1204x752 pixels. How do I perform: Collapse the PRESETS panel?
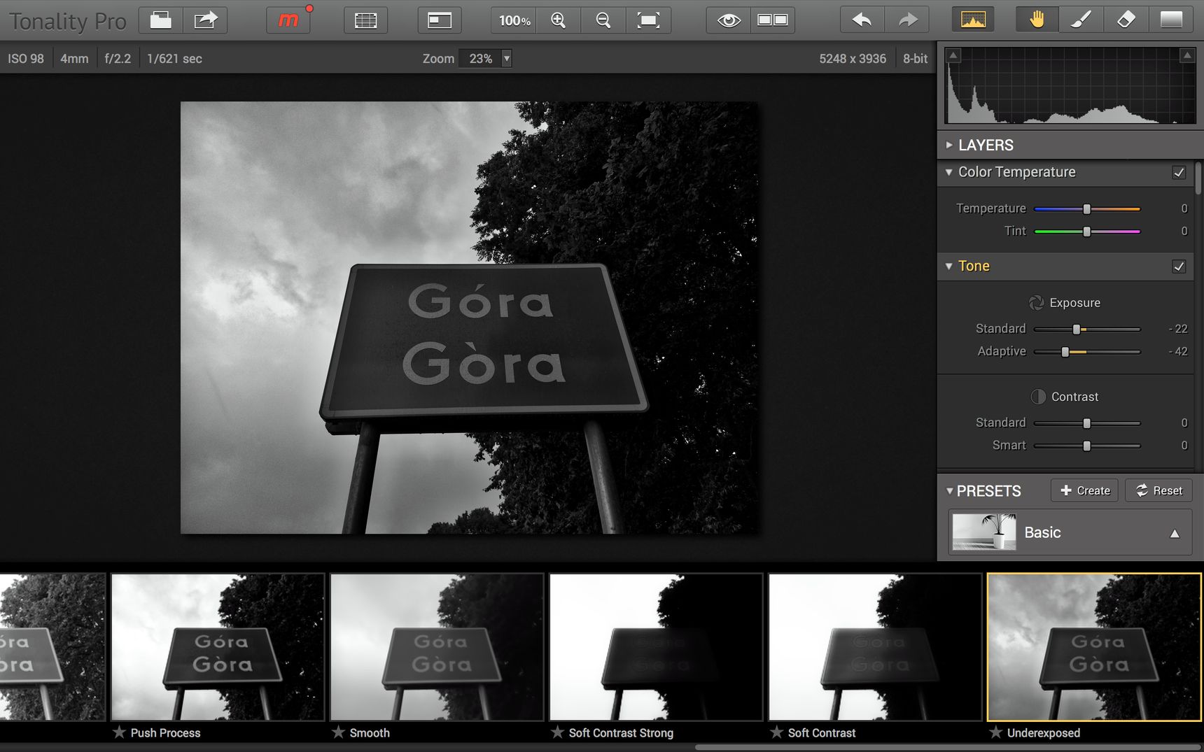click(950, 491)
